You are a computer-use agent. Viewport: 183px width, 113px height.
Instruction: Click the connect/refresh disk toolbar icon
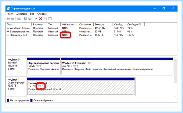point(36,19)
